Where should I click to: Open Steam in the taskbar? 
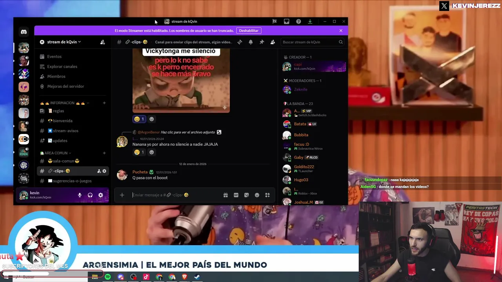coord(197,277)
